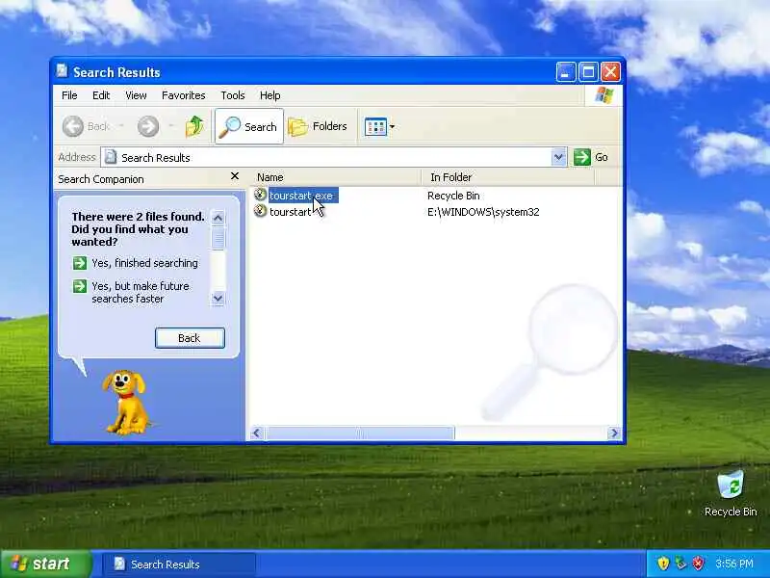Click the Search Companion Back button

(x=190, y=338)
